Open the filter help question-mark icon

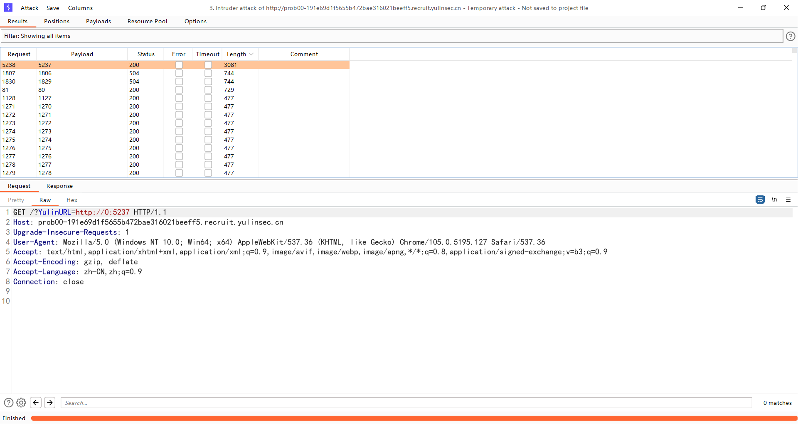pyautogui.click(x=791, y=36)
